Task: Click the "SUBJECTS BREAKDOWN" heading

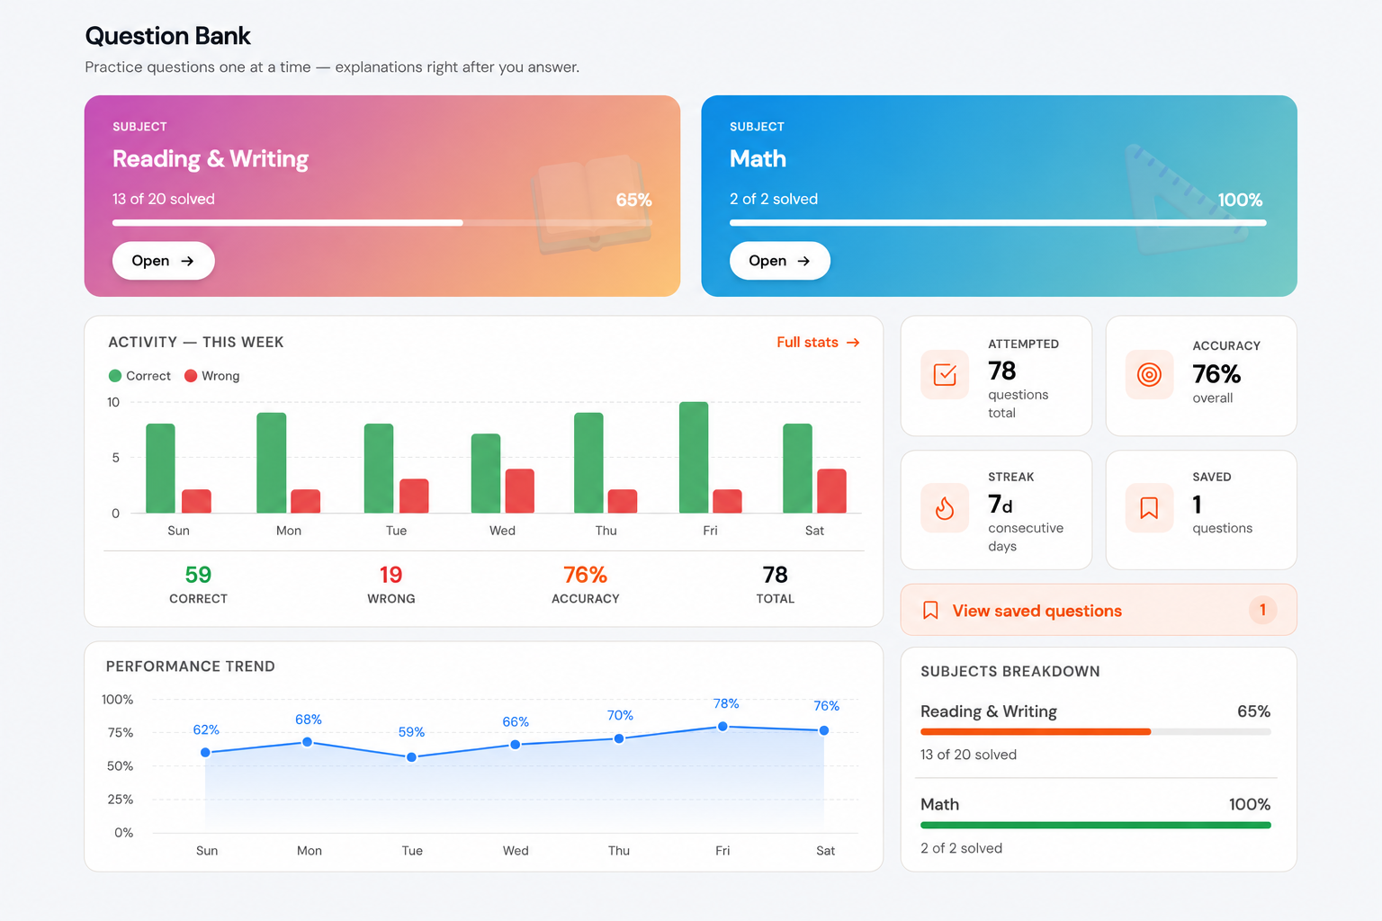Action: pos(1010,672)
